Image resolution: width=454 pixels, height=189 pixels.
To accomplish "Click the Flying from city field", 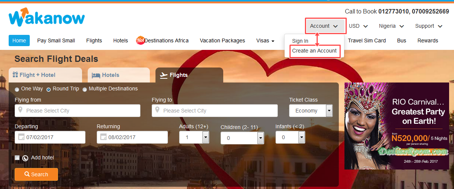I will (78, 111).
